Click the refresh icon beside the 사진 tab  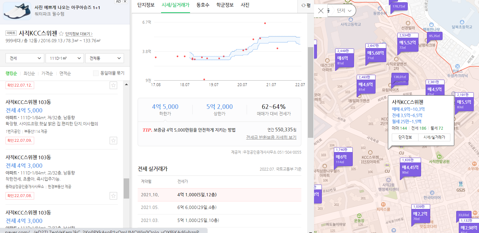pyautogui.click(x=304, y=5)
